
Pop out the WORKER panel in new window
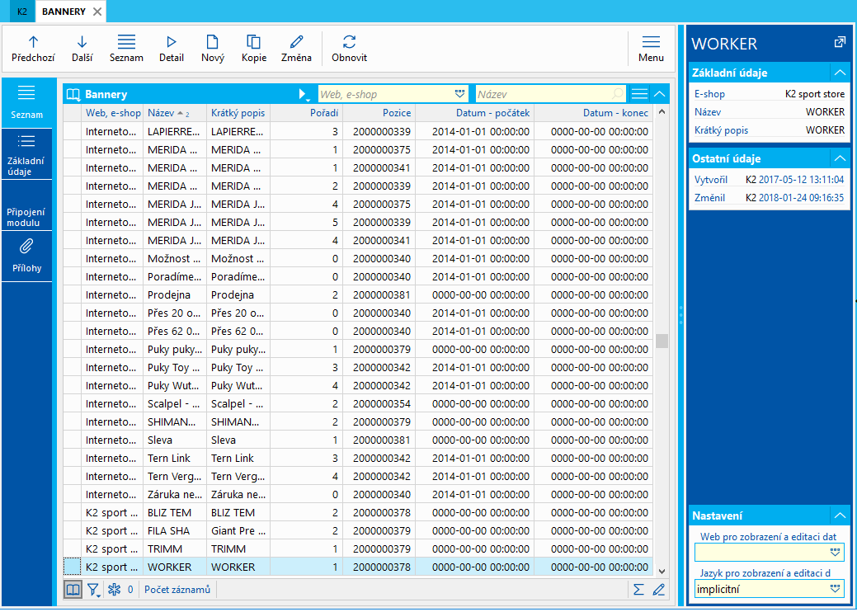tap(839, 42)
